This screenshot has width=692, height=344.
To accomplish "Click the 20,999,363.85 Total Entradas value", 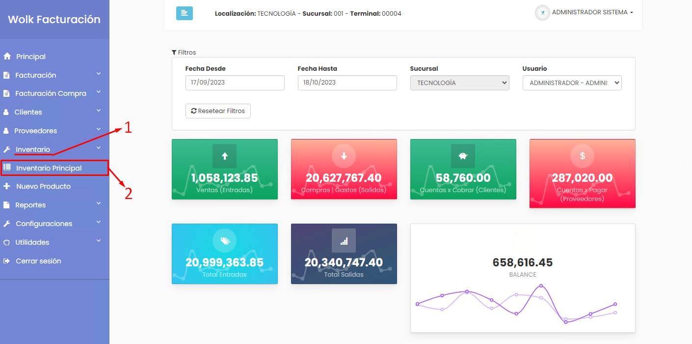I will point(225,262).
